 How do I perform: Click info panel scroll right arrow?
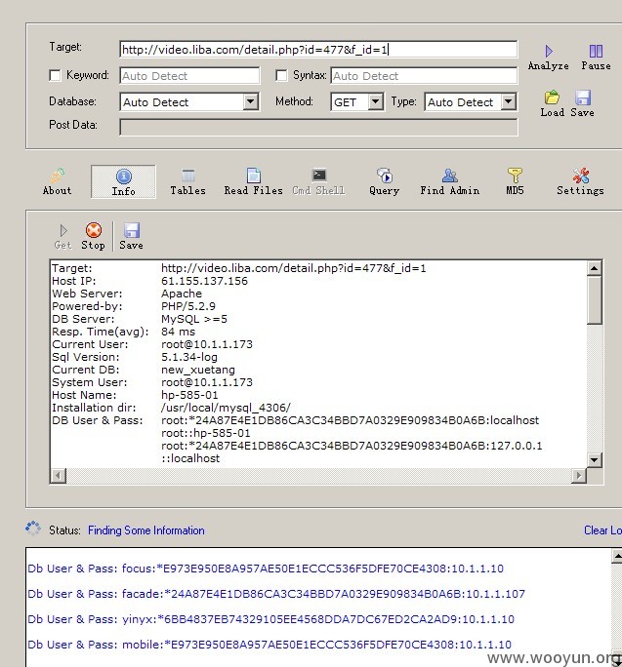point(578,475)
